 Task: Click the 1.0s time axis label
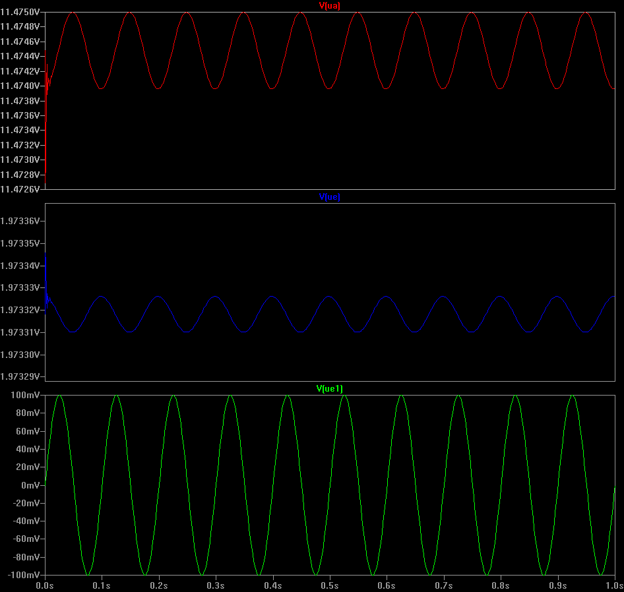coord(615,585)
